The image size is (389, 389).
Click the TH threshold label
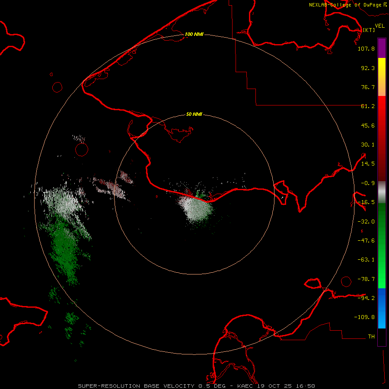[371, 337]
